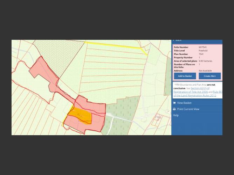Open the View Basket menu entry
The height and width of the screenshot is (175, 234).
click(184, 103)
